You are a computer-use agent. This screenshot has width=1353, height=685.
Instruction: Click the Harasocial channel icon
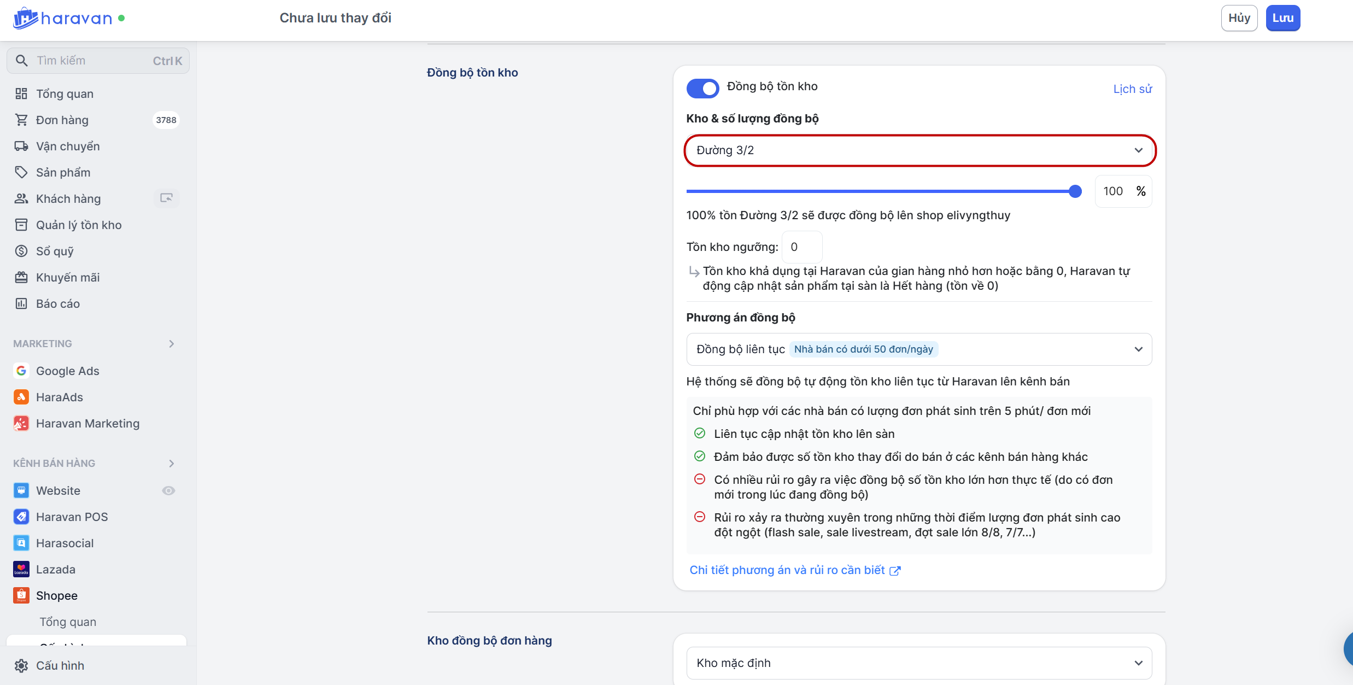pos(21,543)
